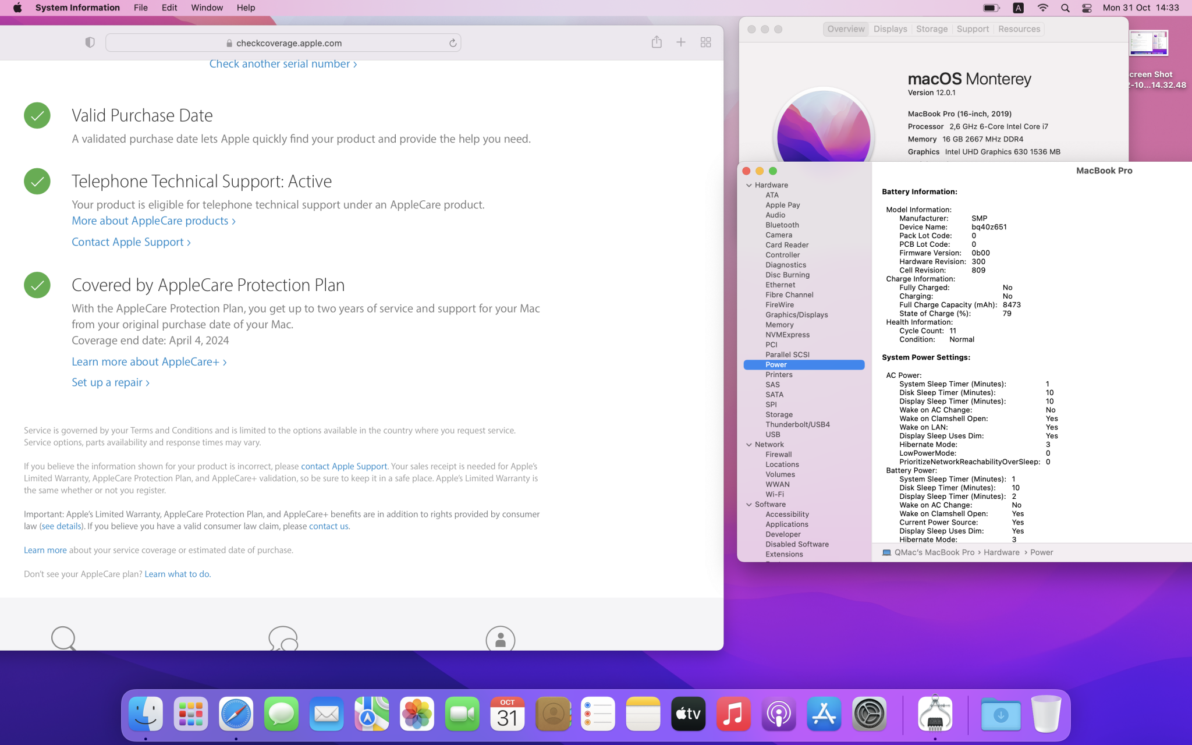The width and height of the screenshot is (1192, 745).
Task: Collapse the Hardware section in the sidebar
Action: tap(749, 185)
